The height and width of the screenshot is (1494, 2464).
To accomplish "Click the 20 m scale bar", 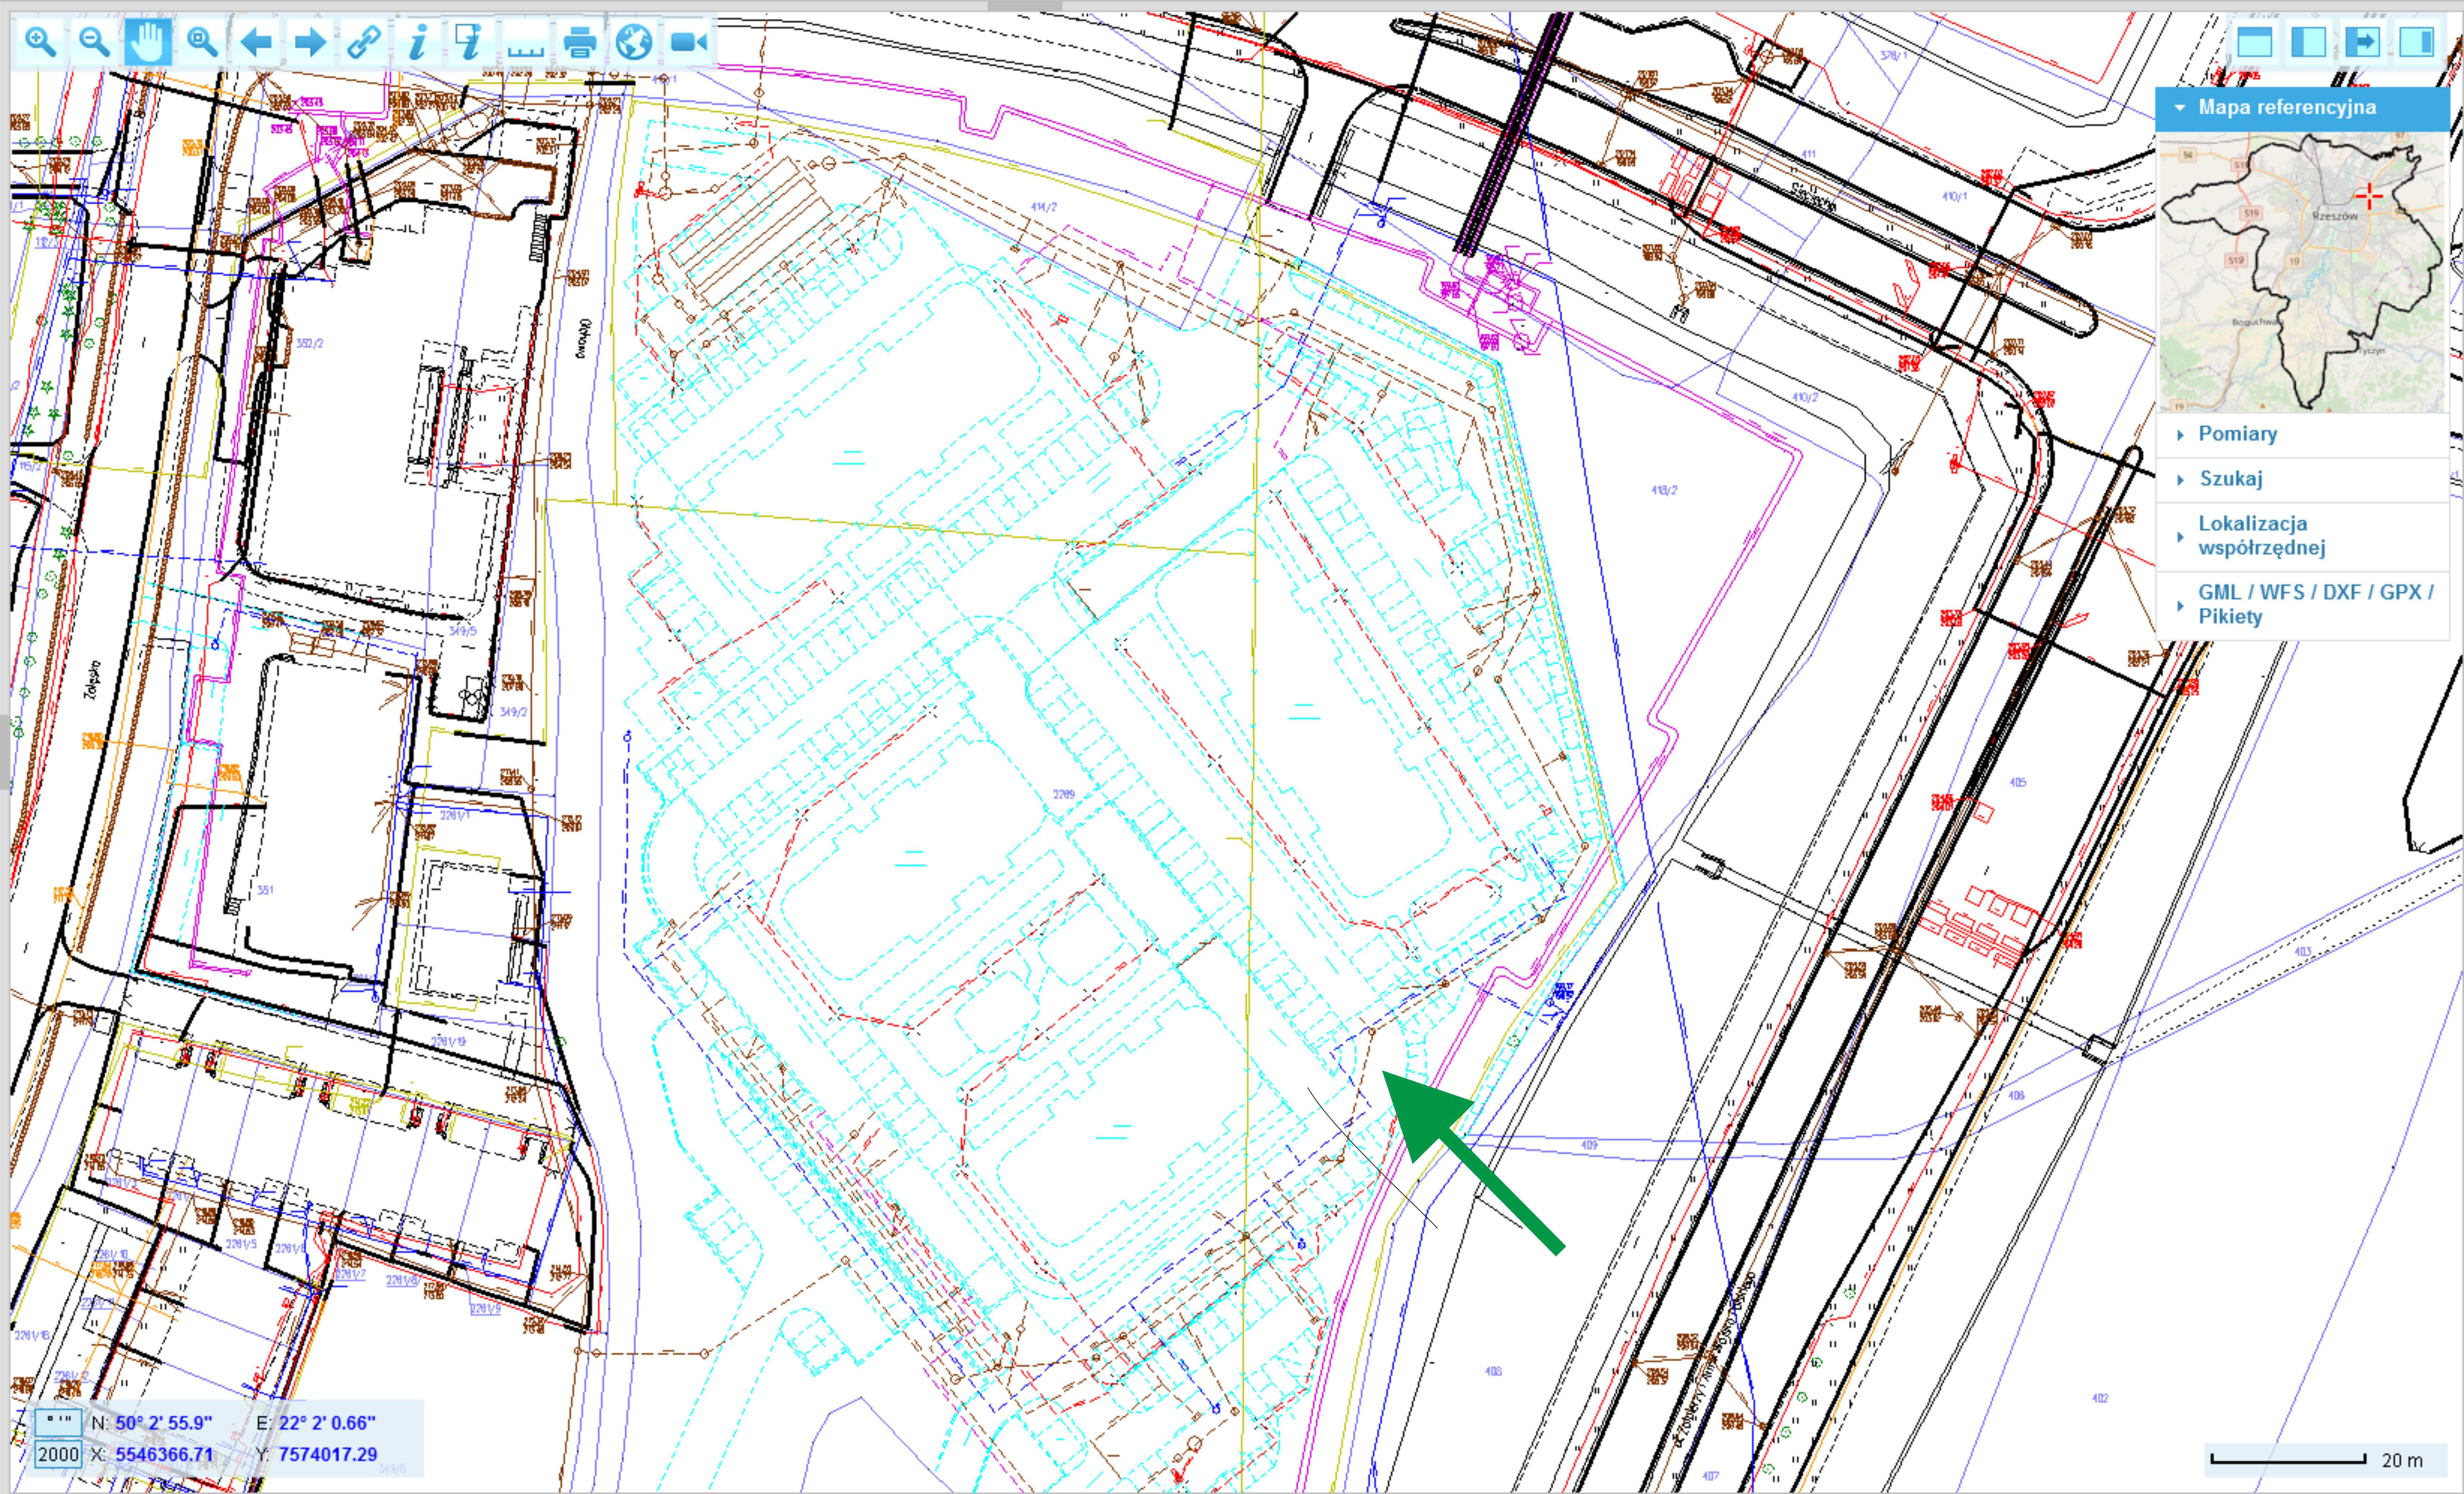I will (2288, 1460).
